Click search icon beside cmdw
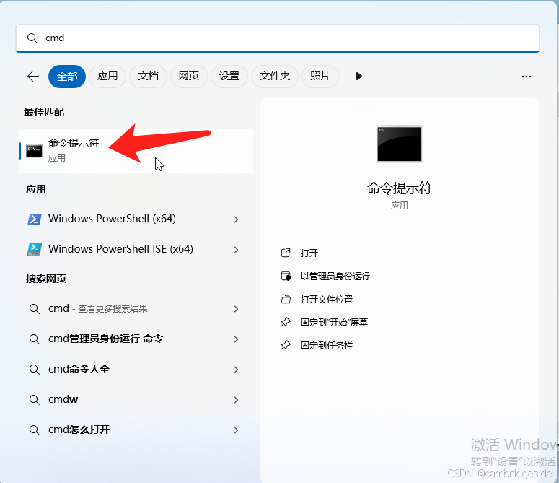The height and width of the screenshot is (483, 559). coord(34,400)
